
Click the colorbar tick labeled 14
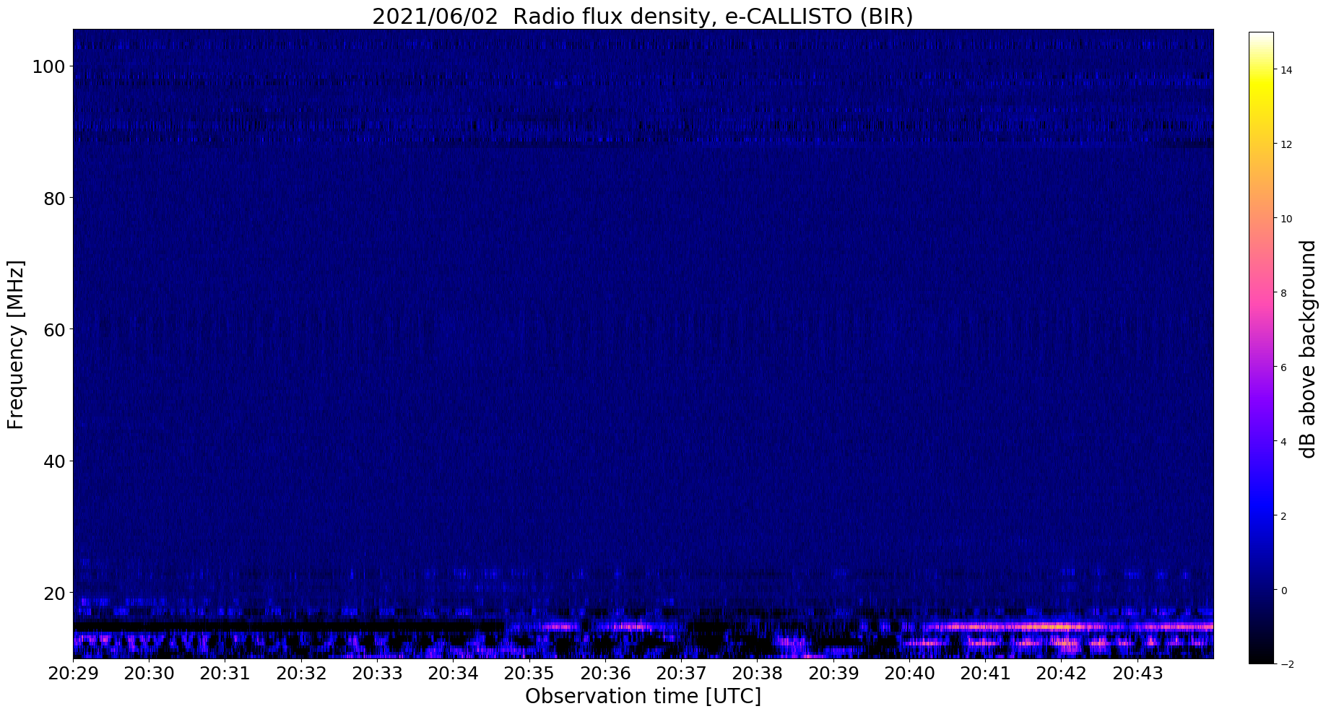point(1286,70)
